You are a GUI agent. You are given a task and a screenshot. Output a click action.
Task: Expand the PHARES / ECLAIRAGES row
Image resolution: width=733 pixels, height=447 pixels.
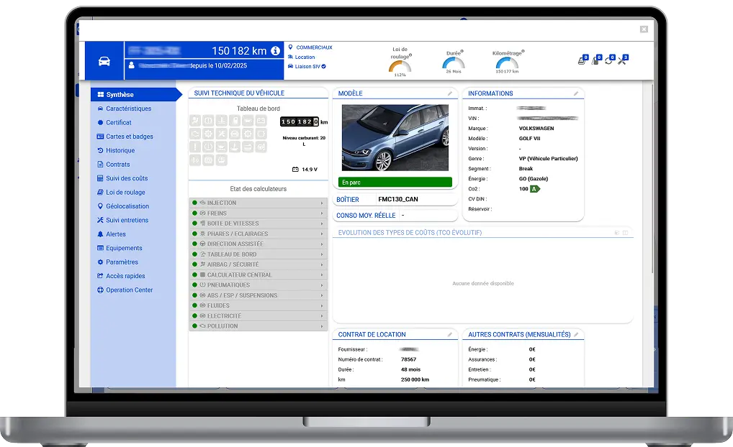pos(258,234)
